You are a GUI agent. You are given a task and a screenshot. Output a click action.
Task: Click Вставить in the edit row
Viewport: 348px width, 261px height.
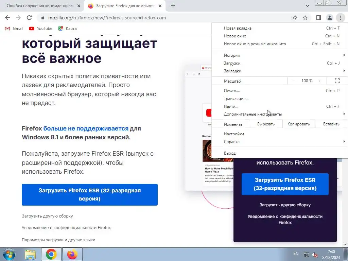(x=331, y=124)
